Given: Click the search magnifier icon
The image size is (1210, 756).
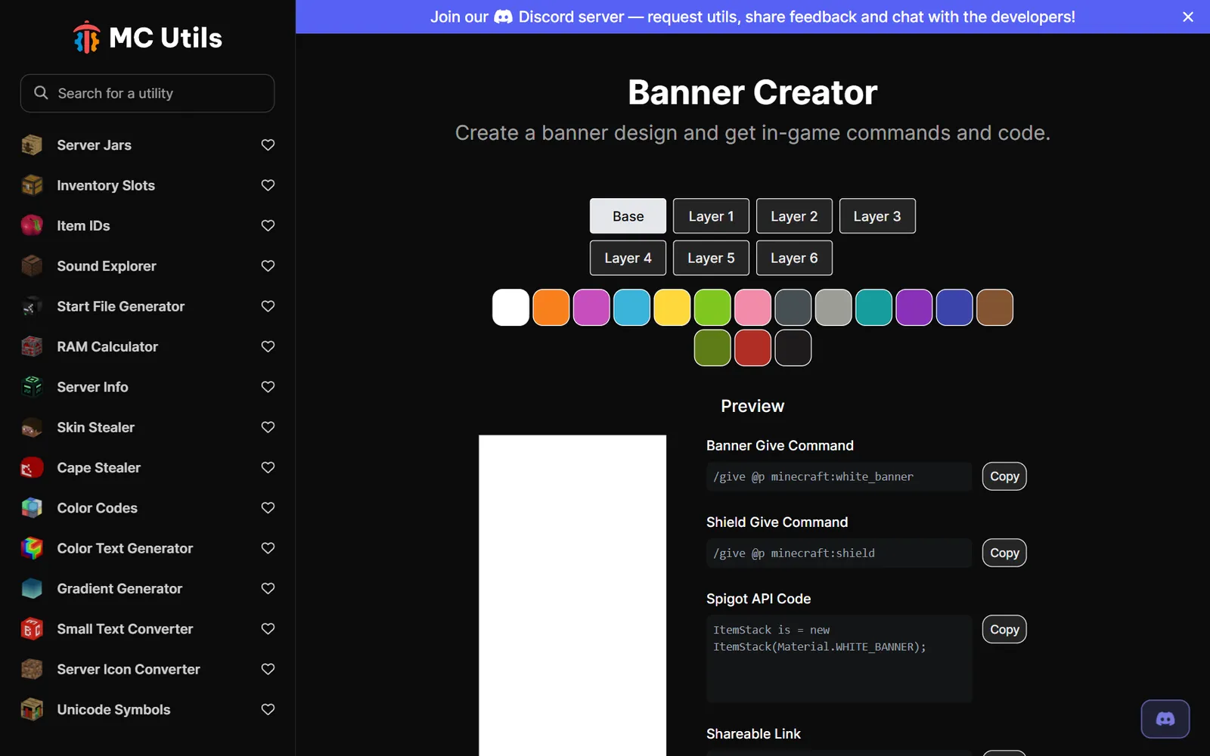Looking at the screenshot, I should 41,92.
